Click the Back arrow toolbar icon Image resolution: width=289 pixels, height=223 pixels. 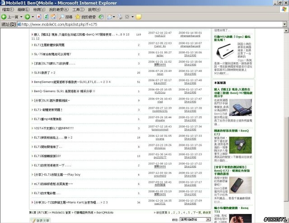tap(4, 17)
